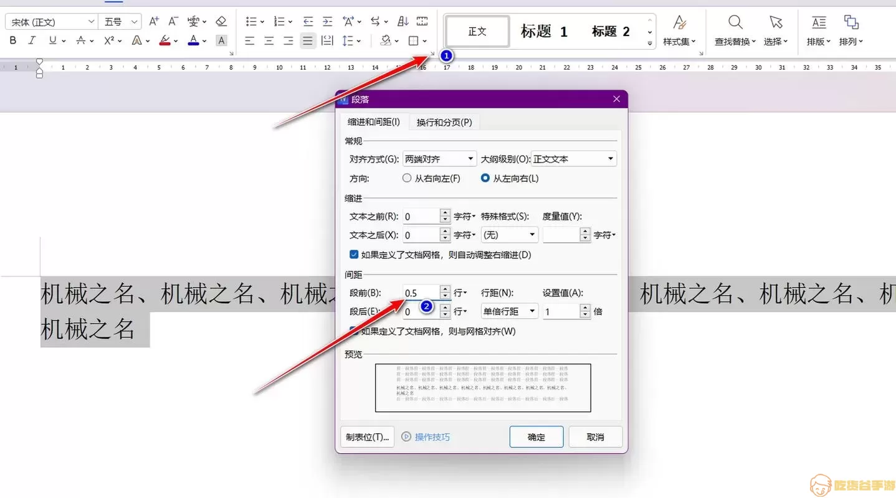The width and height of the screenshot is (896, 498).
Task: Apply paragraph shading (paint bucket)
Action: pos(386,41)
